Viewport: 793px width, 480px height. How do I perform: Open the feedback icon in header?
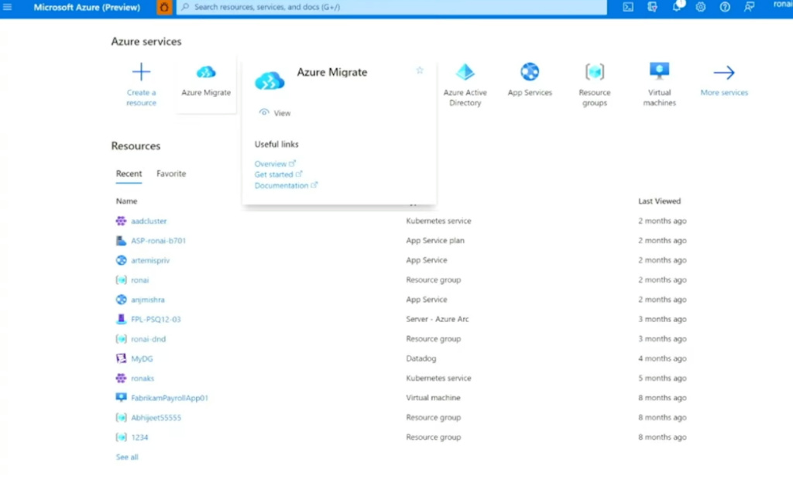pyautogui.click(x=749, y=7)
